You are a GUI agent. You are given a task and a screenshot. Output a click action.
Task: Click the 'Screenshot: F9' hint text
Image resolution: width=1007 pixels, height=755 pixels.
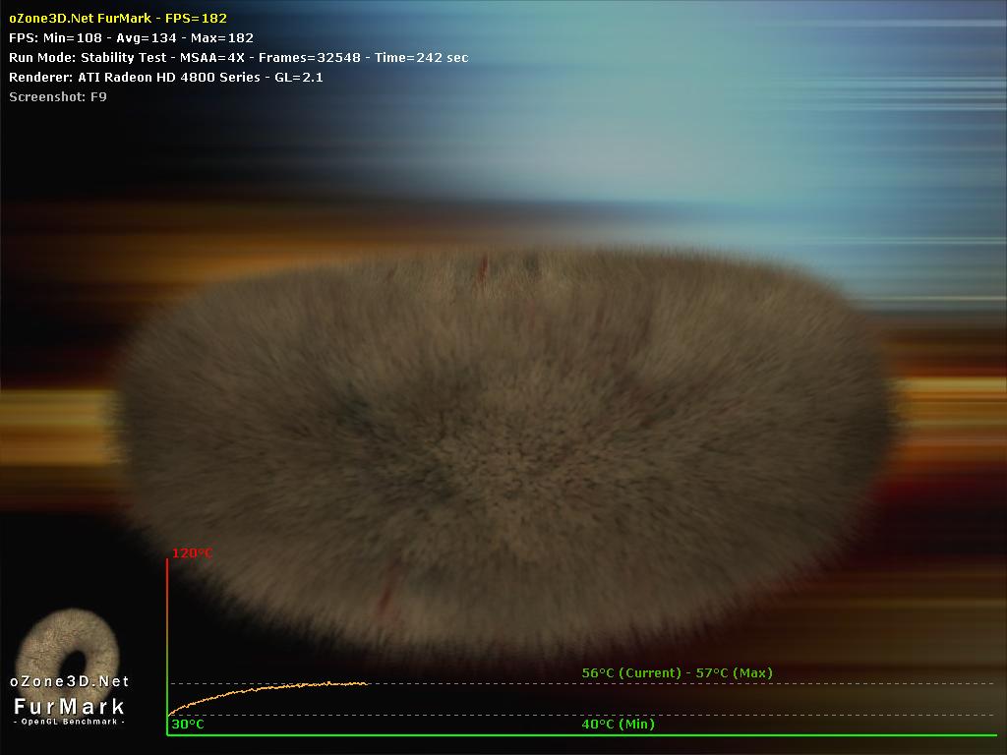[x=58, y=97]
